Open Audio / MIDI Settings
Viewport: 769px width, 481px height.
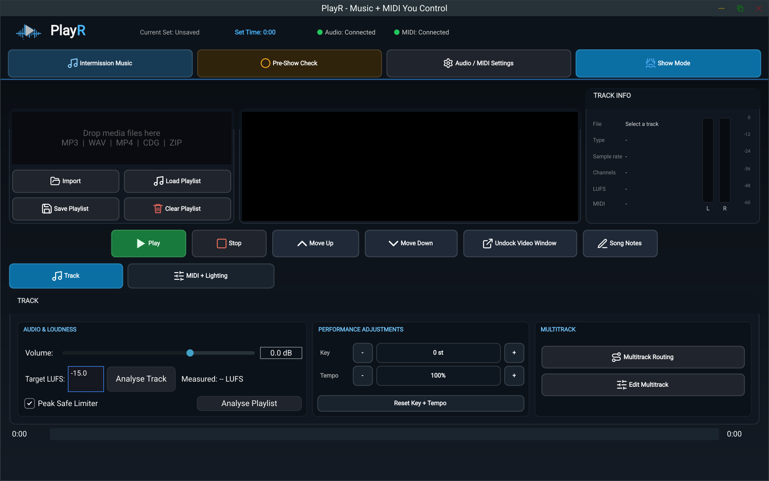click(479, 63)
